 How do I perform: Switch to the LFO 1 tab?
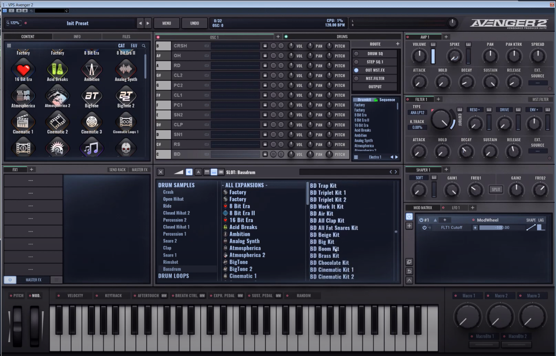[455, 208]
